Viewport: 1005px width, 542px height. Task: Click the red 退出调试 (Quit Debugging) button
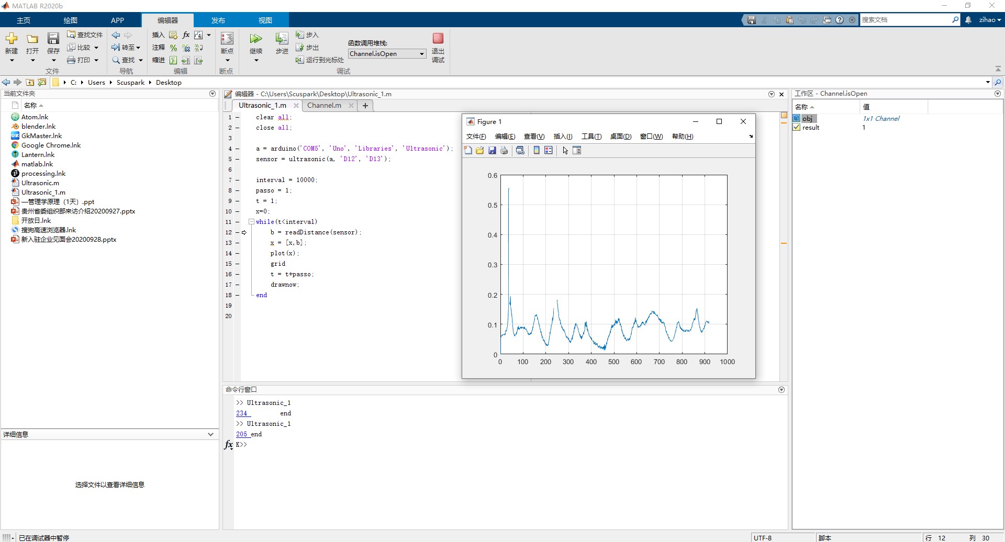point(438,38)
